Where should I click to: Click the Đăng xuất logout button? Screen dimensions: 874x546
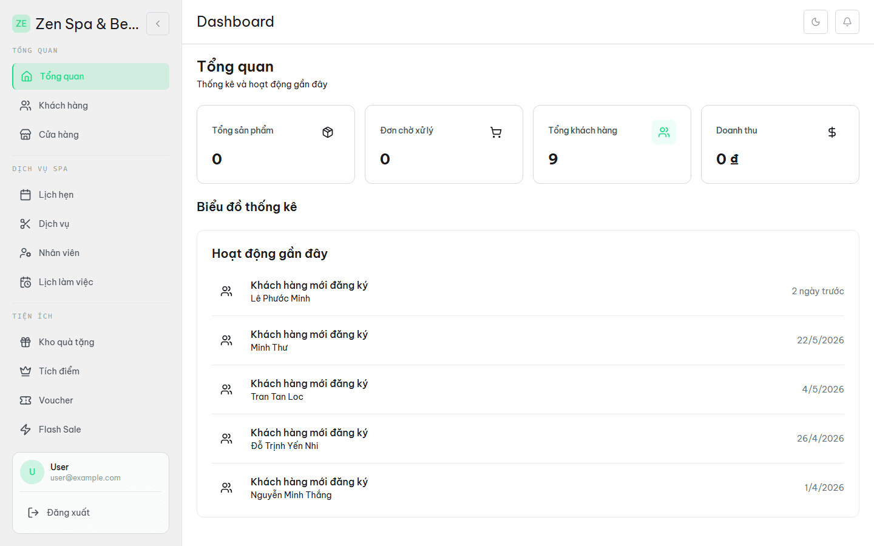coord(91,513)
